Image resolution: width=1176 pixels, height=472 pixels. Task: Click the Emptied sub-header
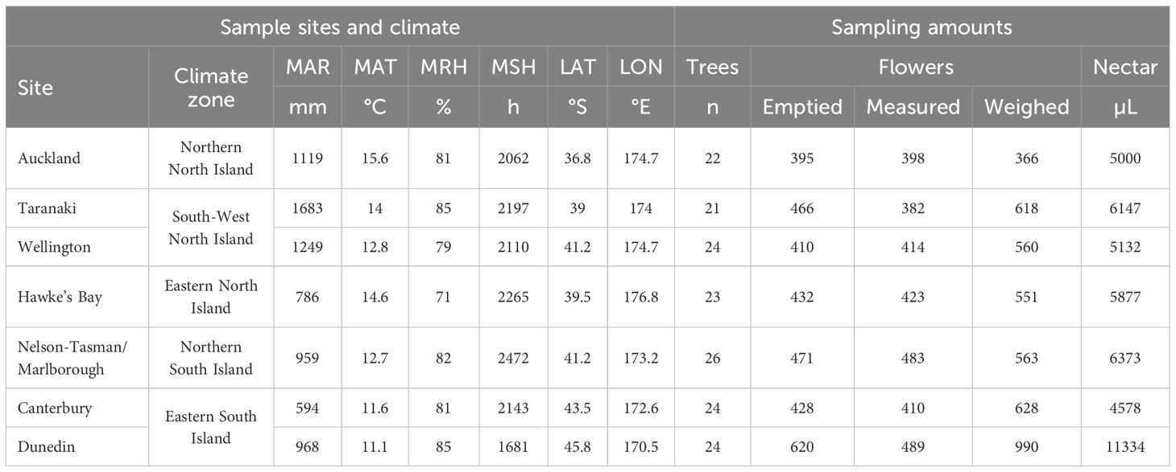(x=801, y=107)
